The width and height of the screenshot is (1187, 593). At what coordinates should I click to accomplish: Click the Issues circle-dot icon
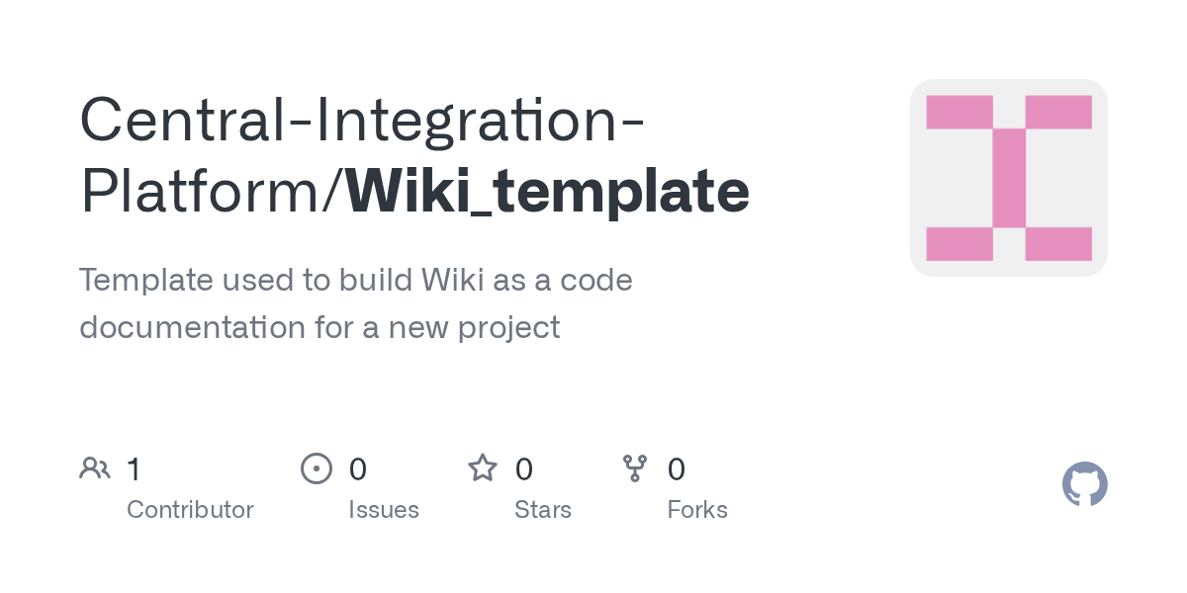point(316,468)
